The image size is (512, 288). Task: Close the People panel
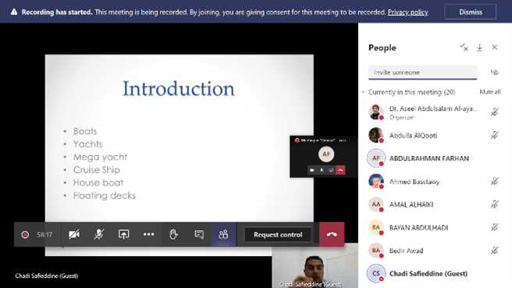(x=495, y=48)
